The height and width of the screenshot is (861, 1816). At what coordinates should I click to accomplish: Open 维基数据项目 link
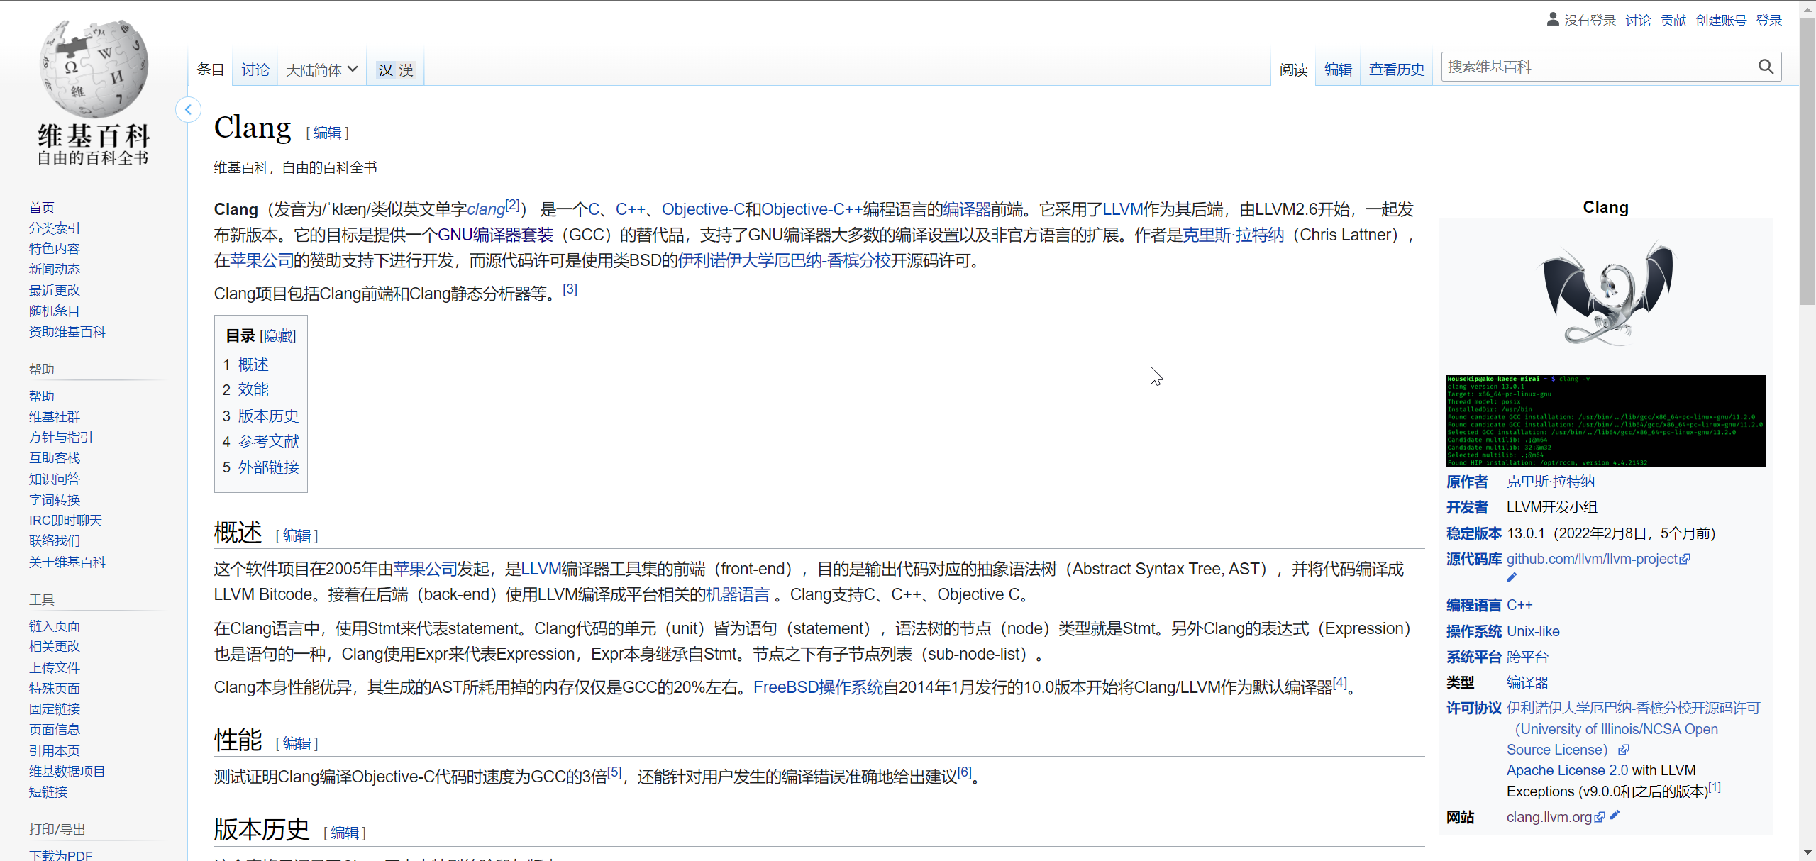point(67,771)
